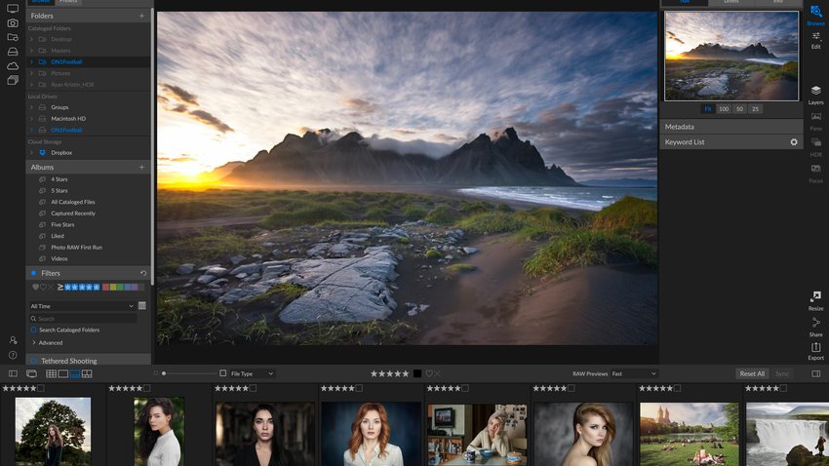
Task: Reset the Filters pane
Action: (142, 273)
